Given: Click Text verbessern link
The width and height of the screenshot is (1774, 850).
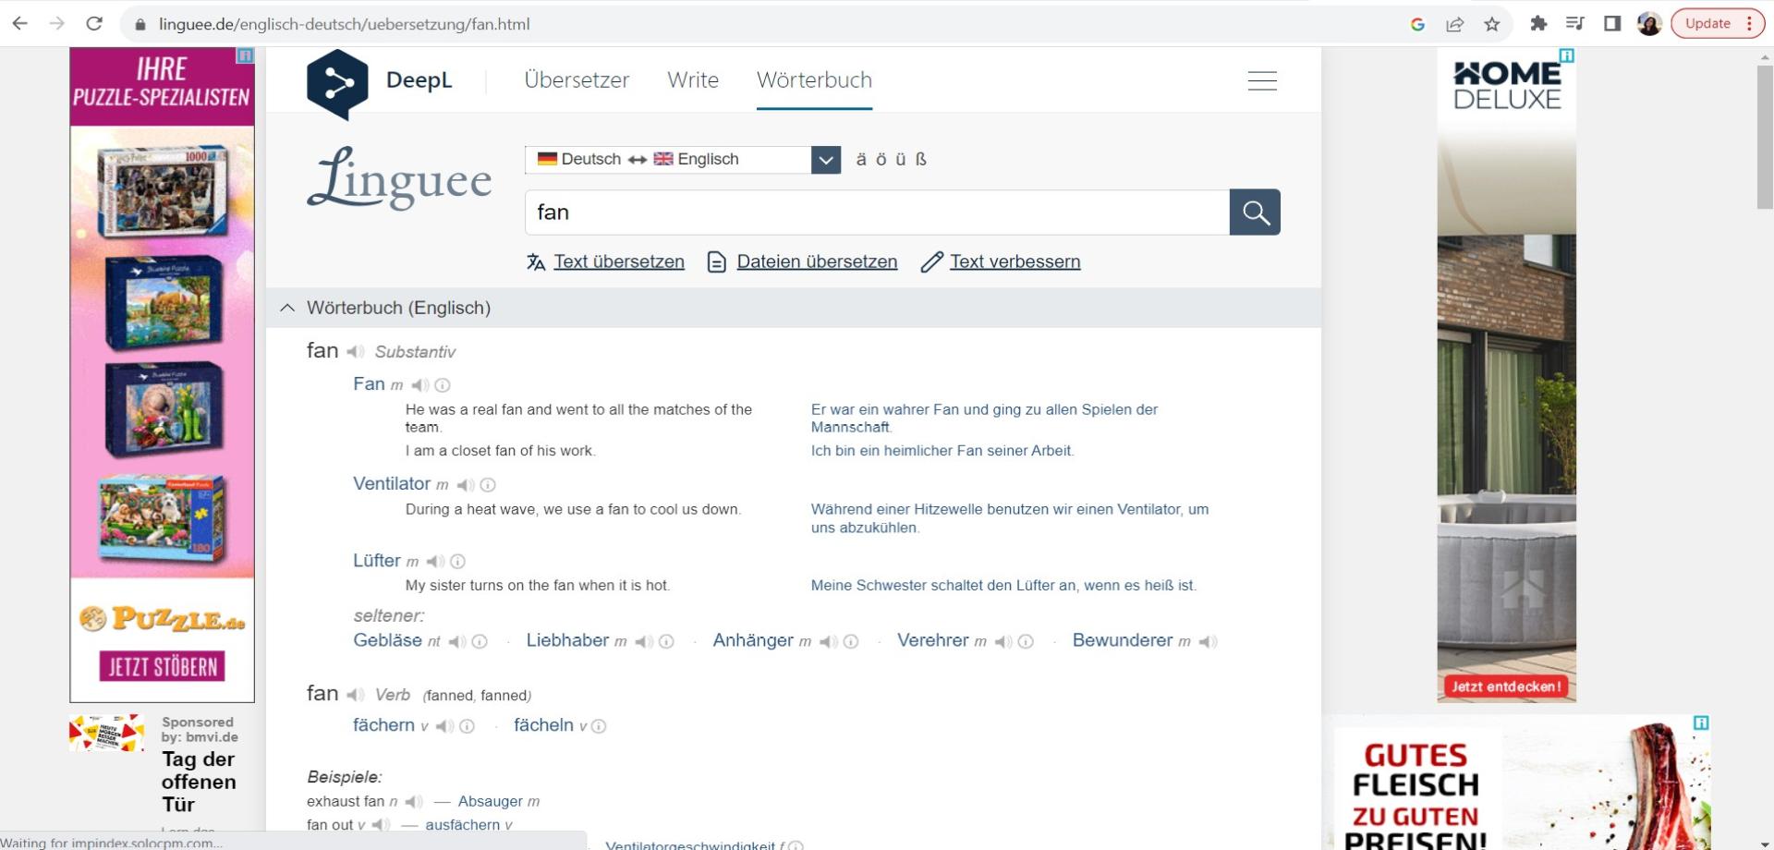Looking at the screenshot, I should click(1015, 262).
